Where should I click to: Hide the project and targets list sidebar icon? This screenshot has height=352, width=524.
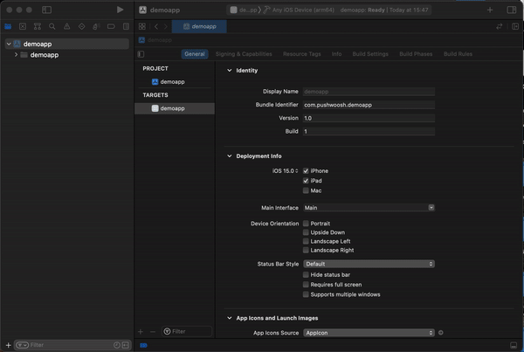(141, 54)
